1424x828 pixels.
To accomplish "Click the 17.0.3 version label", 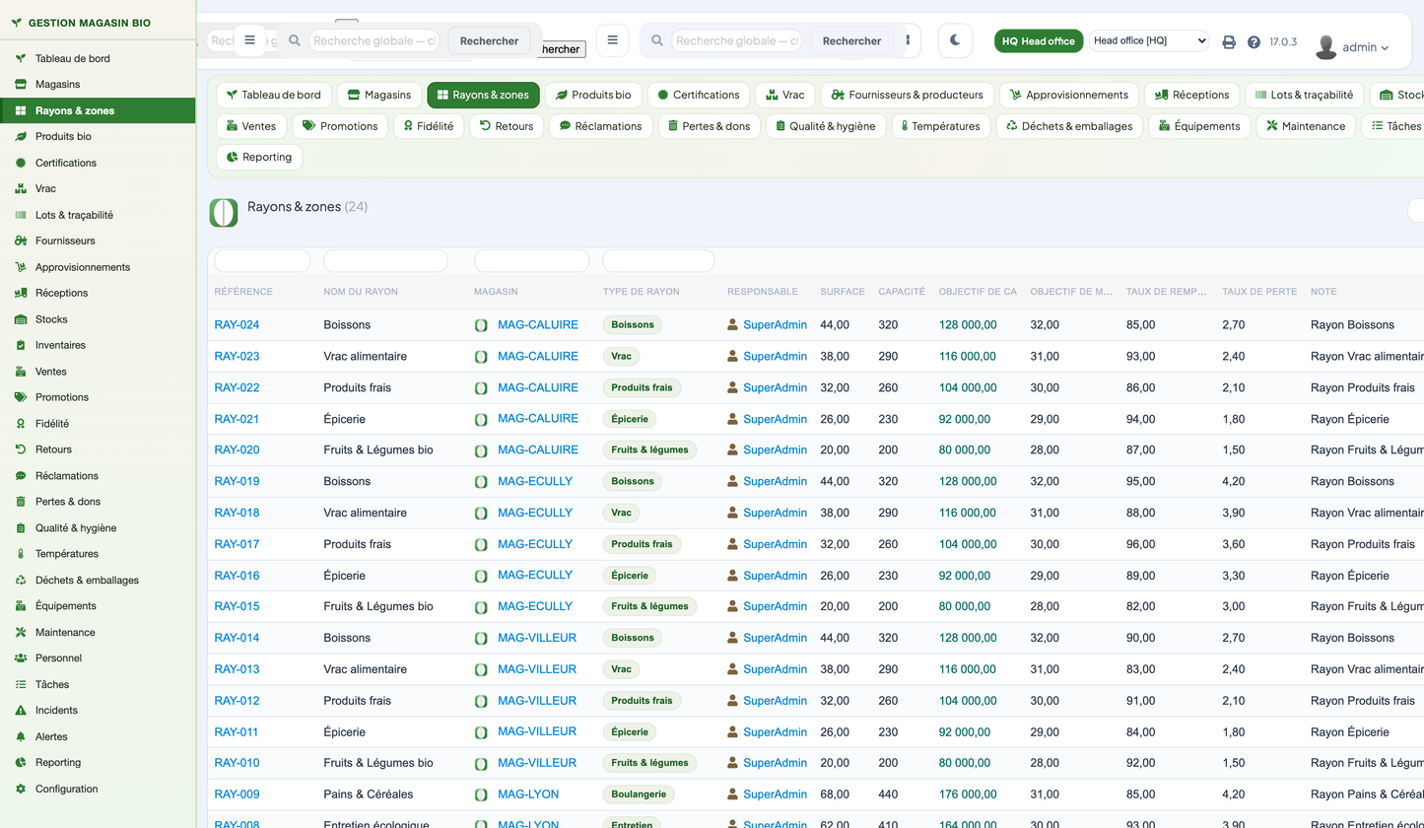I will point(1283,42).
